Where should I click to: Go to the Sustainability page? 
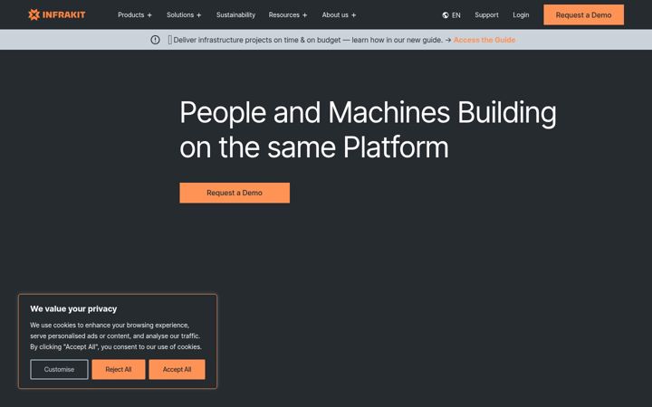235,15
